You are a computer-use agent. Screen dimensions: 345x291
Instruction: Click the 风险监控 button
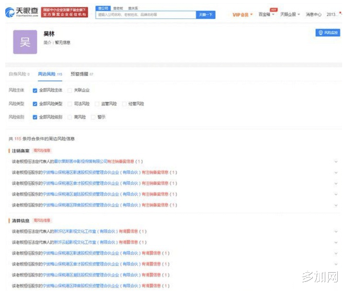pyautogui.click(x=328, y=33)
